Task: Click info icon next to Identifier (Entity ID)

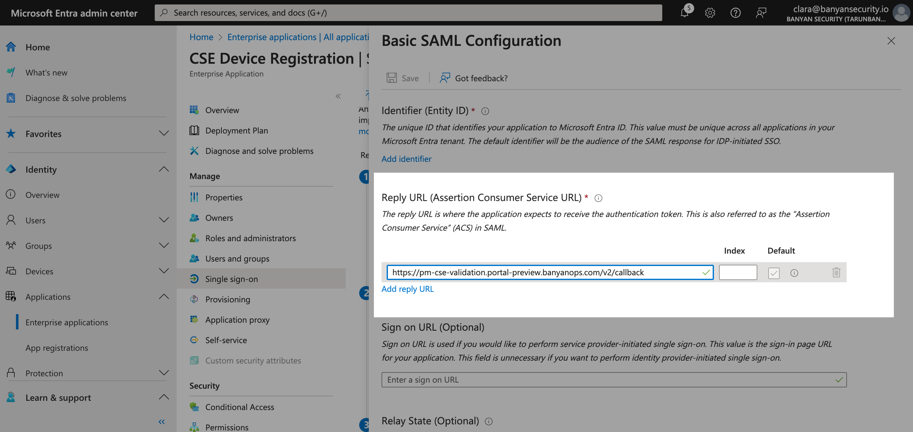Action: [485, 111]
